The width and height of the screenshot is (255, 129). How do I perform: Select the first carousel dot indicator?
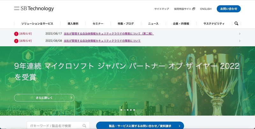(x=121, y=110)
